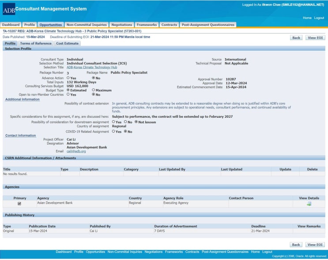
Task: Click Logout link in header
Action: tap(319, 18)
